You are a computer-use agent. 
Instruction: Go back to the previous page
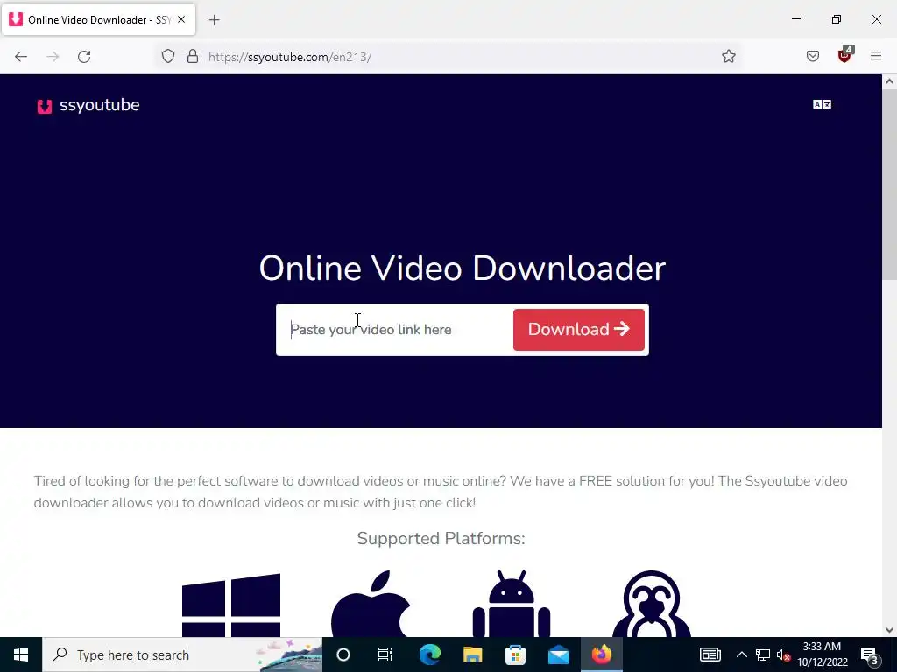pyautogui.click(x=21, y=57)
